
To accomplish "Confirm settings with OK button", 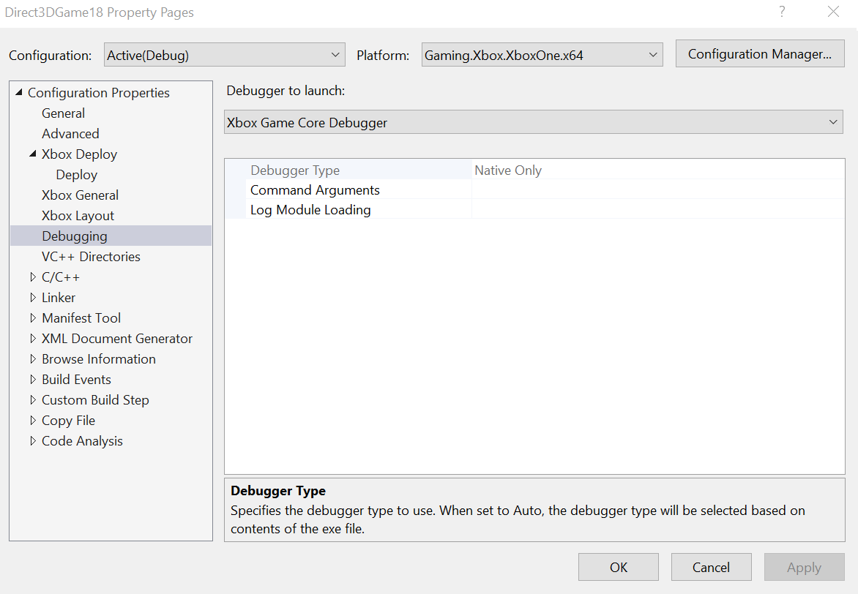I will [619, 567].
